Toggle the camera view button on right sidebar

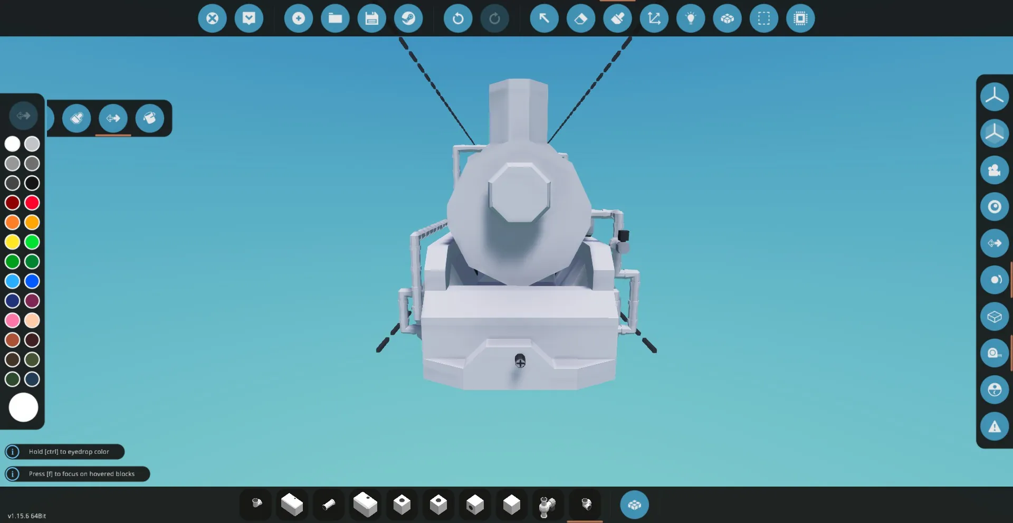tap(995, 170)
